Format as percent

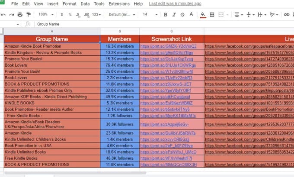pos(70,14)
